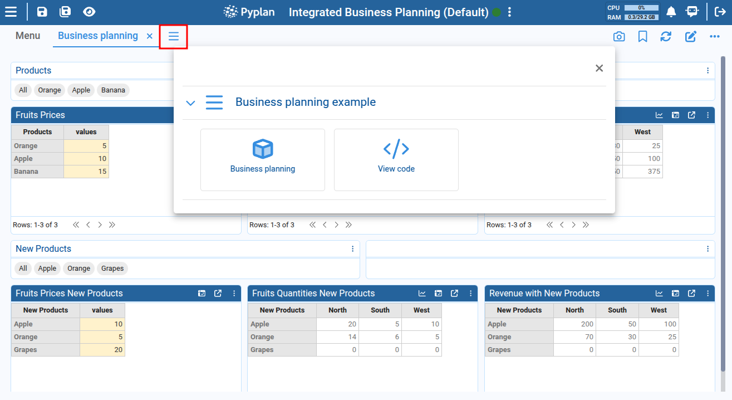Open the View code tile
Viewport: 732px width, 400px height.
[396, 159]
